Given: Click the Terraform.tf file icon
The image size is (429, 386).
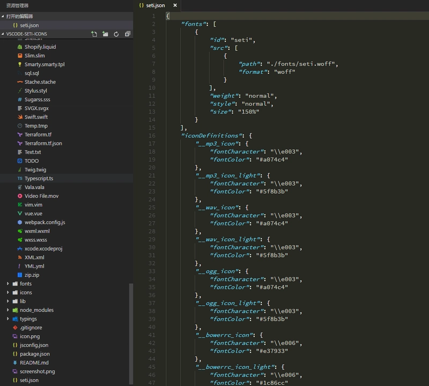Looking at the screenshot, I should (20, 134).
